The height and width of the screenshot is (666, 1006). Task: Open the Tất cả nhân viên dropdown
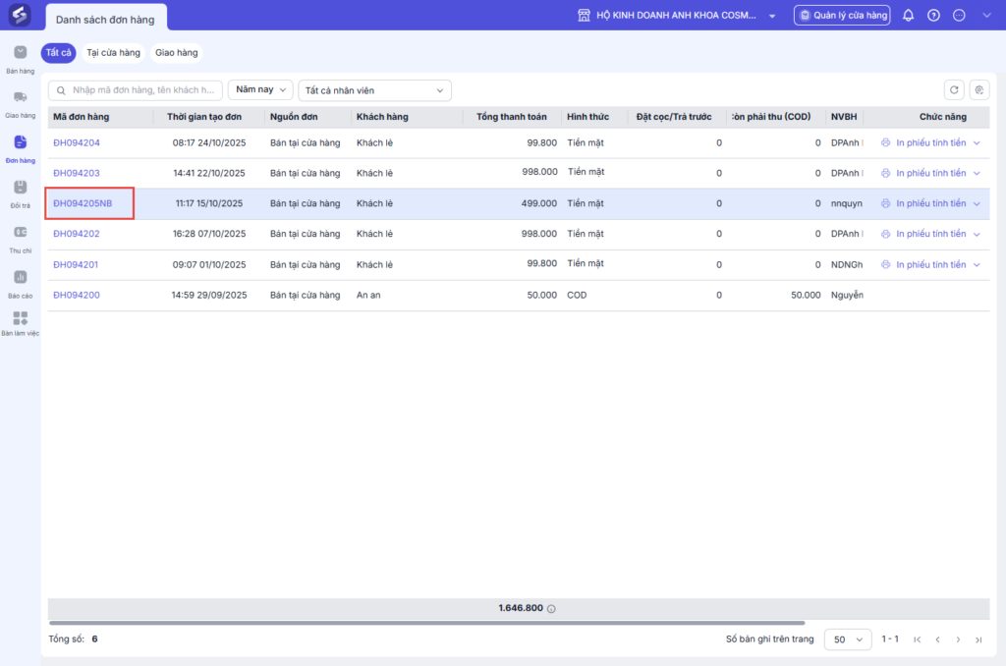click(374, 90)
